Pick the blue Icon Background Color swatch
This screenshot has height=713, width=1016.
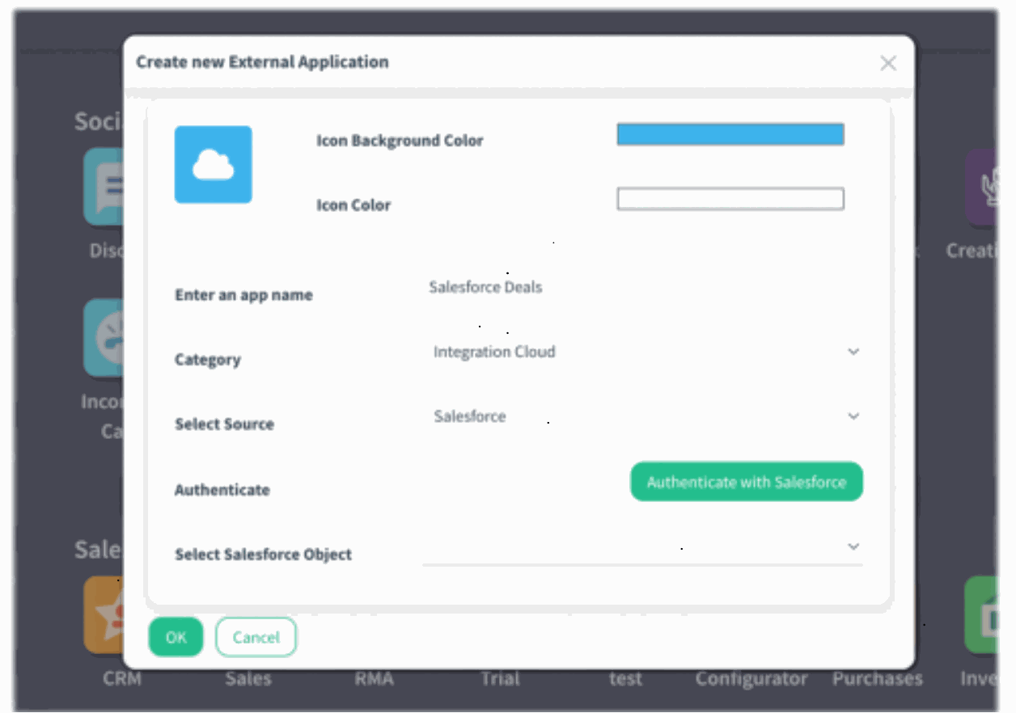[x=730, y=134]
